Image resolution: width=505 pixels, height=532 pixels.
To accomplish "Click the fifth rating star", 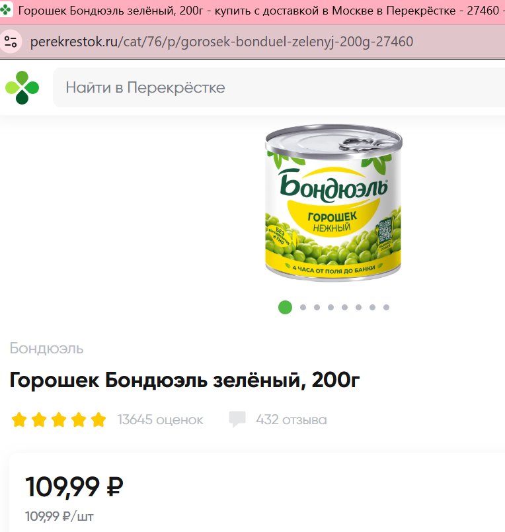I will coord(98,420).
